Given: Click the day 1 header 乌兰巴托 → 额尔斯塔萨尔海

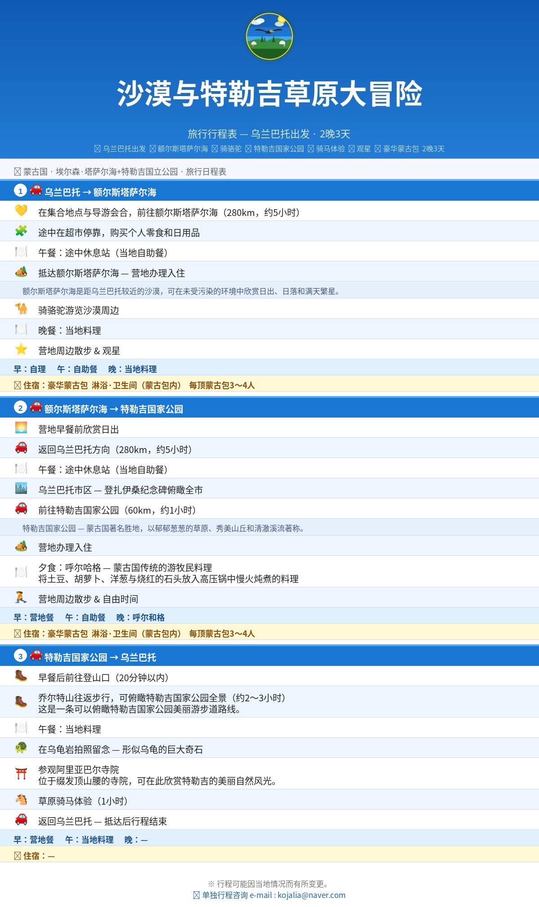Looking at the screenshot, I should coord(269,191).
